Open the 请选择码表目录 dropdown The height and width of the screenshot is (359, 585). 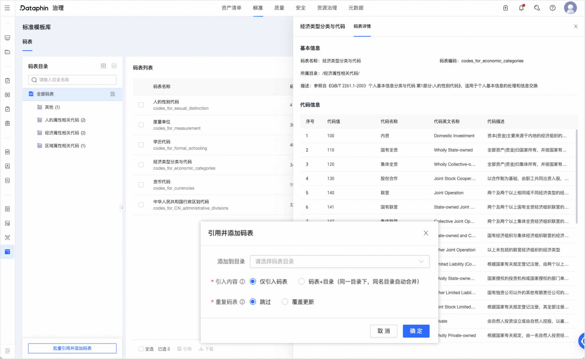tap(339, 261)
